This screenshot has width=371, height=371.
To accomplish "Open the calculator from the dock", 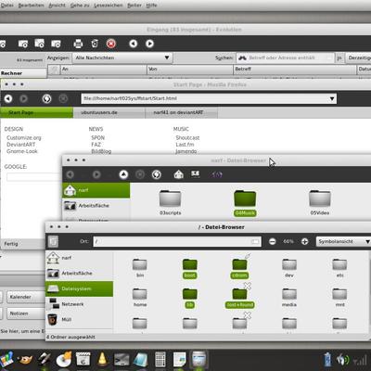I will tap(160, 360).
